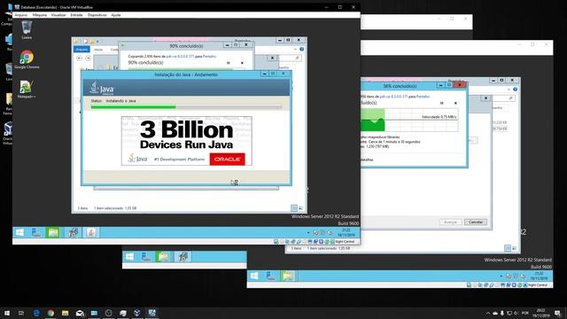Open the tools icon in middle VM taskbar

coord(183,257)
